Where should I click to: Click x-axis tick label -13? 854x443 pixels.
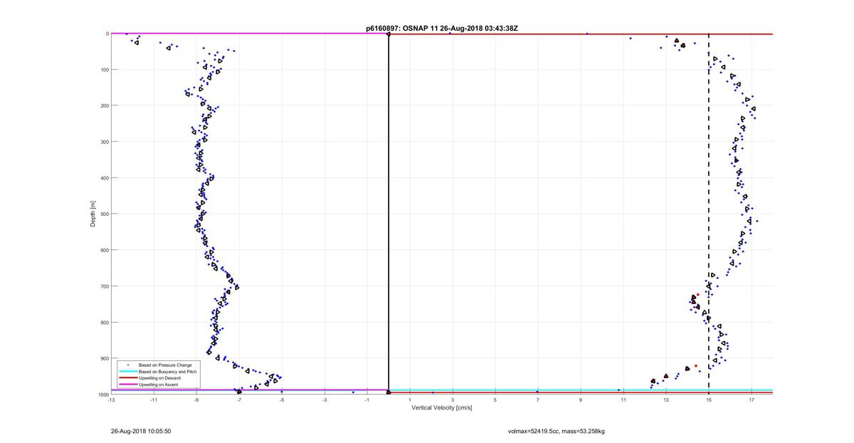pyautogui.click(x=111, y=399)
